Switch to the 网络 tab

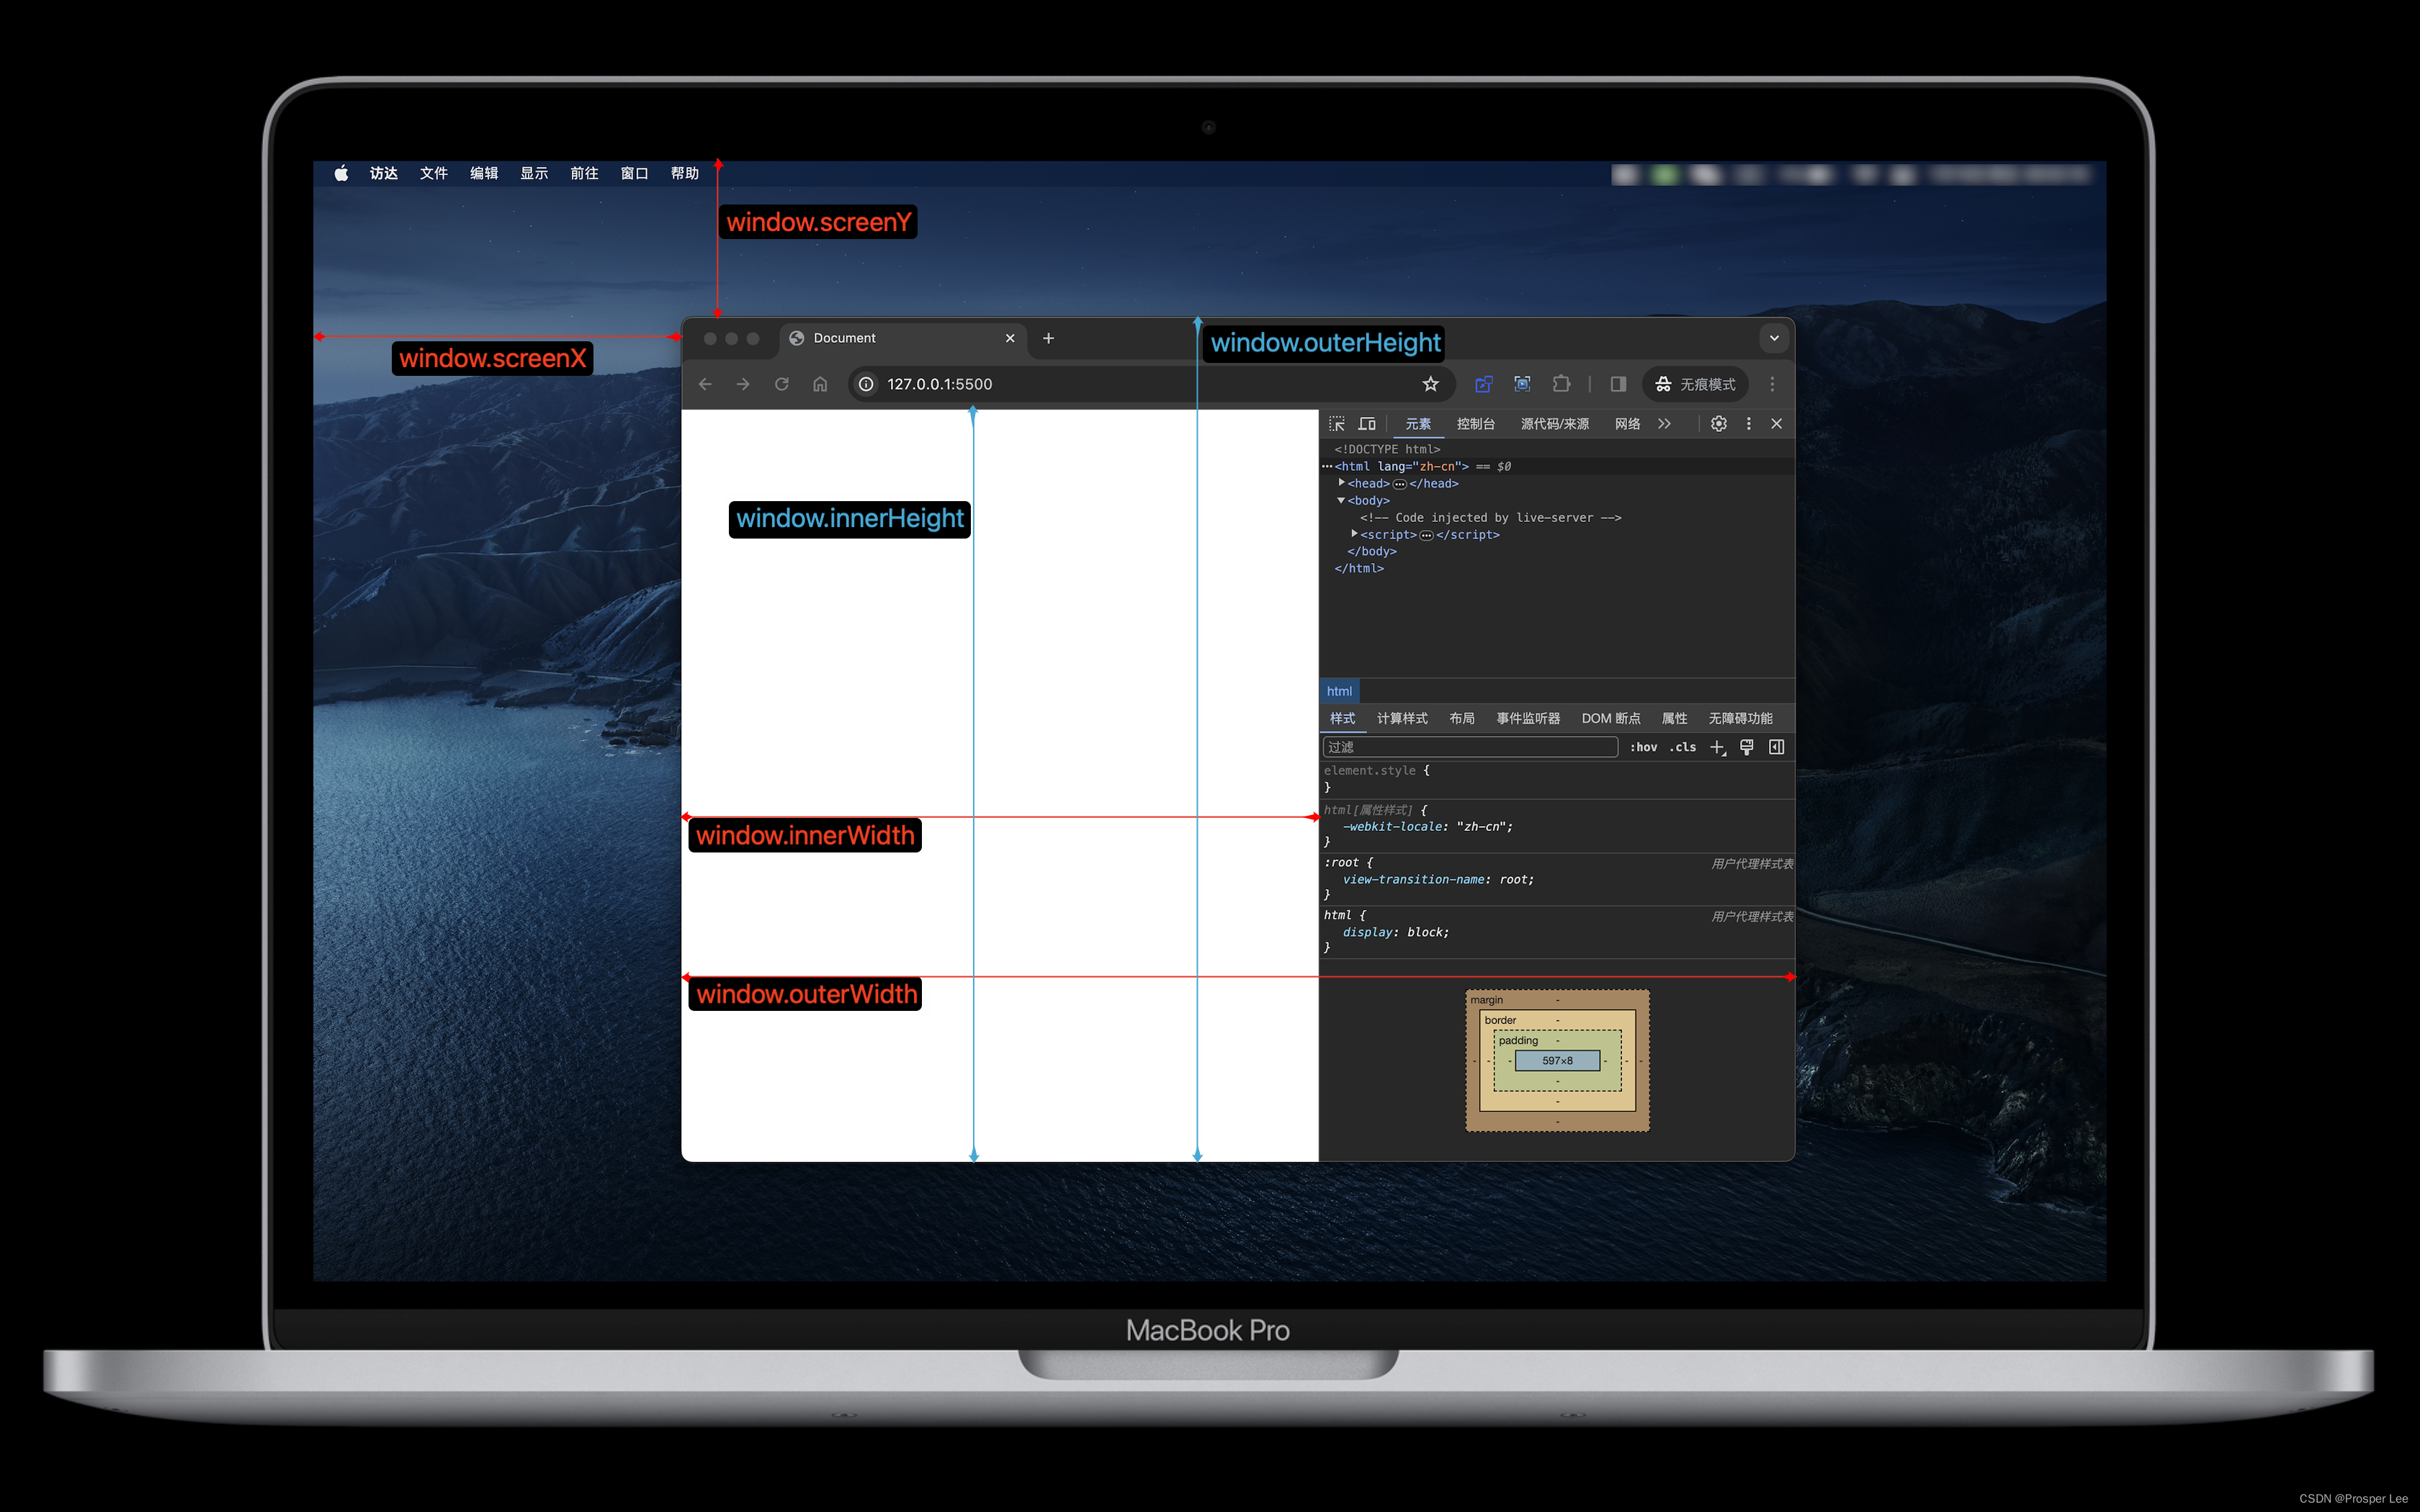1627,424
